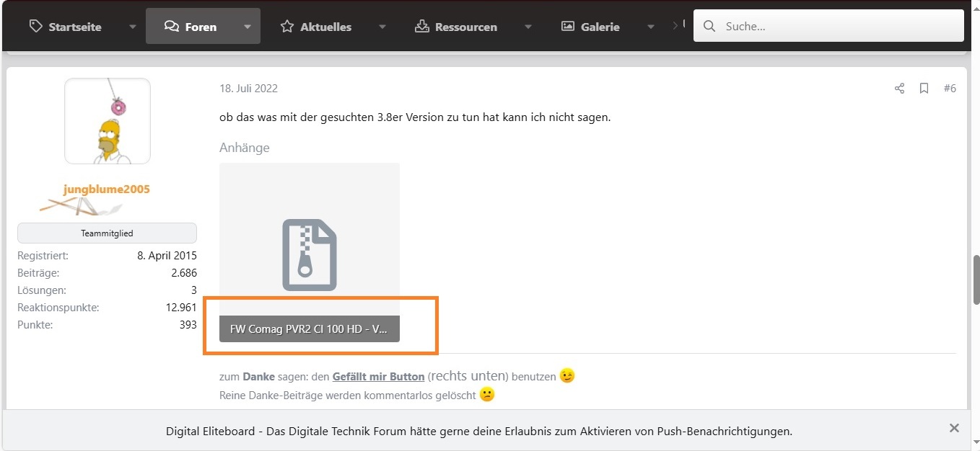
Task: Click the Galerie picture icon
Action: click(568, 26)
